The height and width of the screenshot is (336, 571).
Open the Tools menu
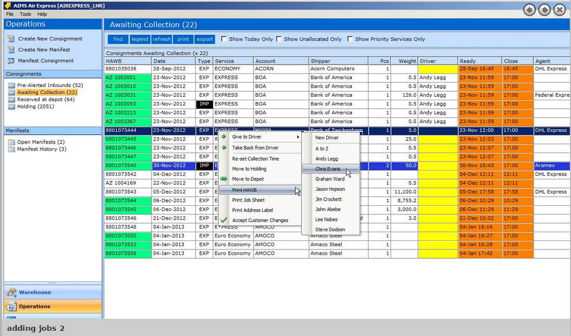25,14
